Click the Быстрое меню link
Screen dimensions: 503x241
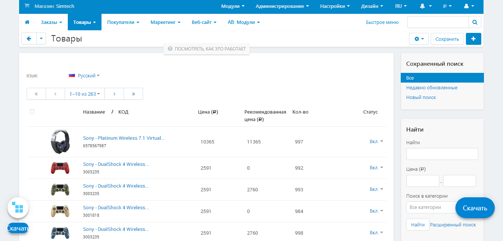pyautogui.click(x=382, y=22)
